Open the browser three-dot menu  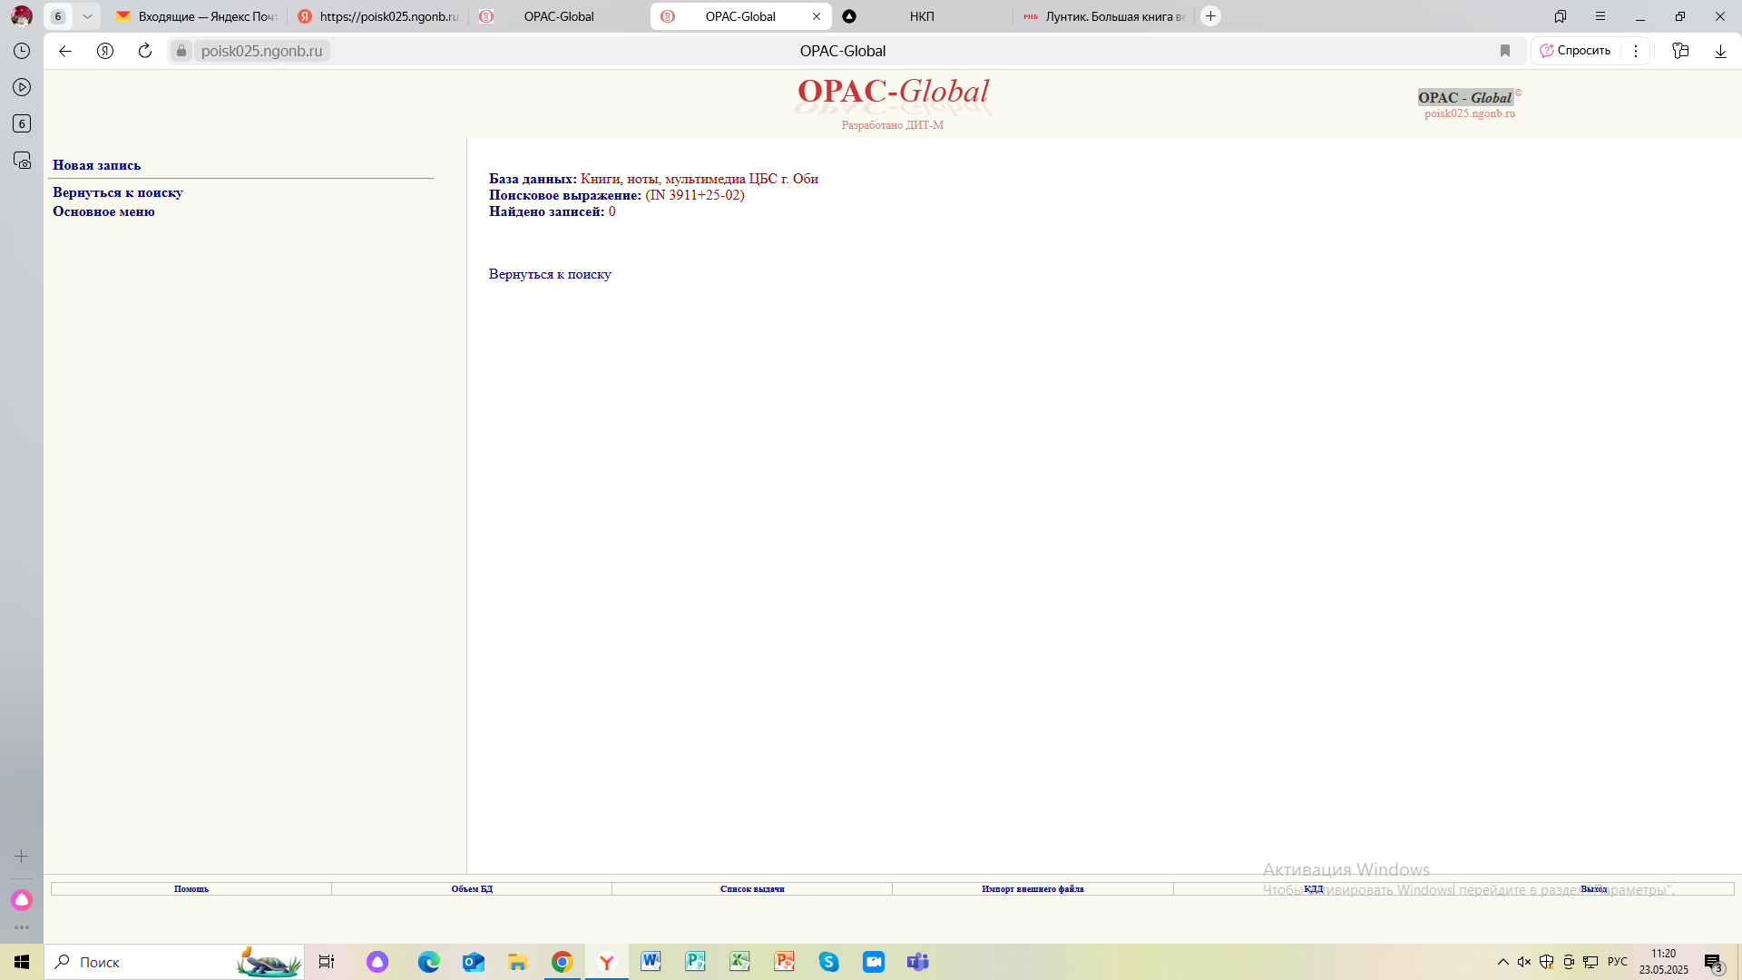1636,51
